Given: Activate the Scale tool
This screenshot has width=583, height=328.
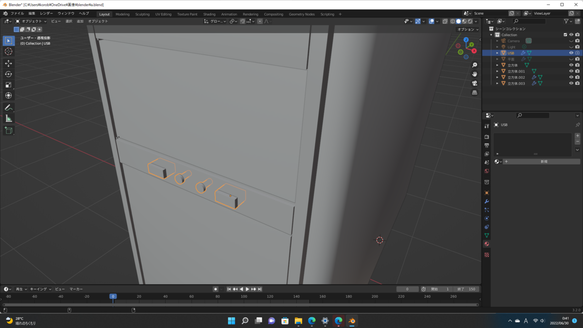Looking at the screenshot, I should point(8,85).
